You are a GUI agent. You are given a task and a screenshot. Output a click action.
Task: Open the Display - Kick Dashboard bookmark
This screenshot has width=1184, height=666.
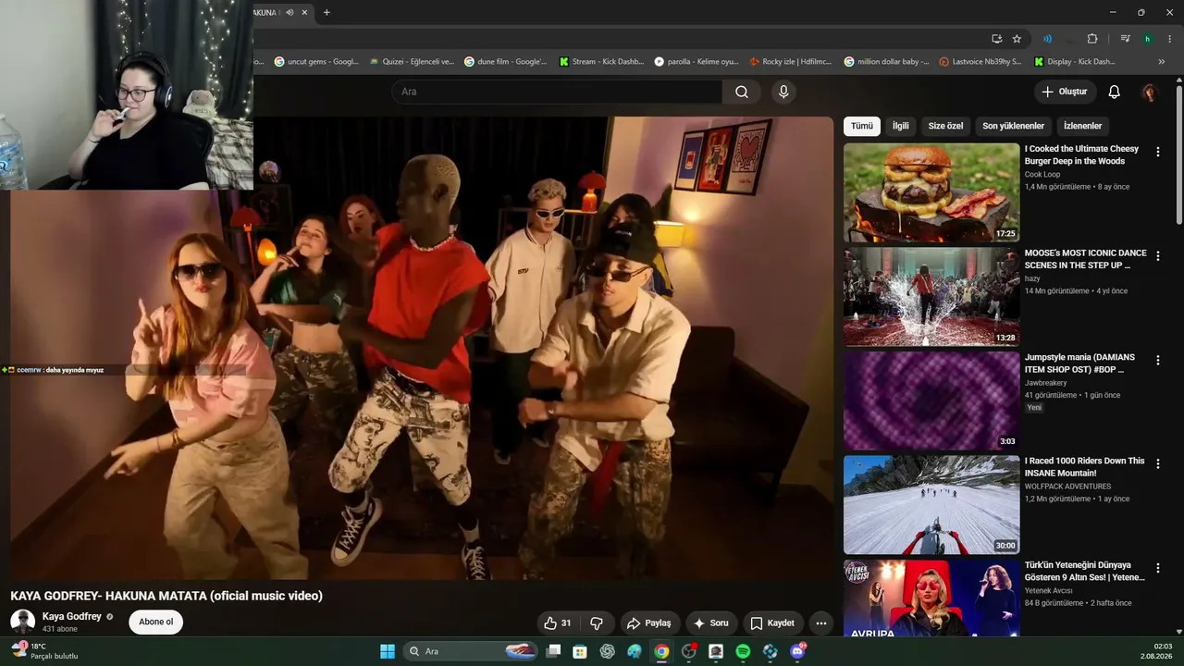1076,62
